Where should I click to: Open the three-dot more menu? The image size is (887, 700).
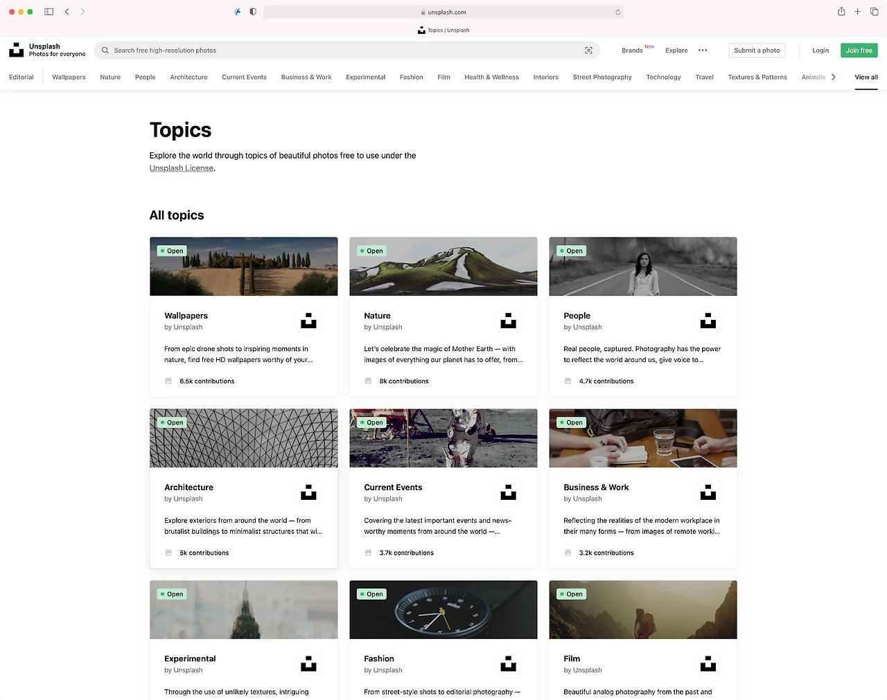tap(703, 51)
